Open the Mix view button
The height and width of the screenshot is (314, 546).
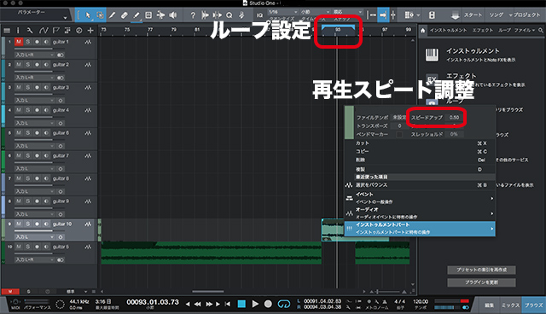(x=510, y=305)
